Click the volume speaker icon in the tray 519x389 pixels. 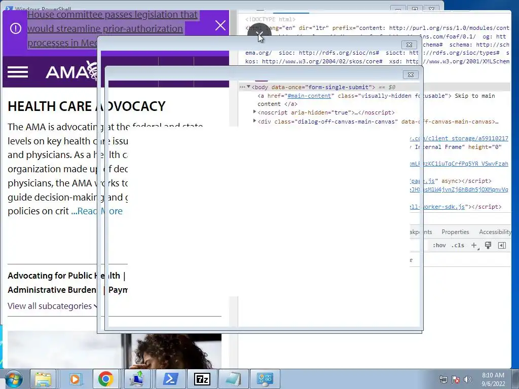click(x=467, y=379)
